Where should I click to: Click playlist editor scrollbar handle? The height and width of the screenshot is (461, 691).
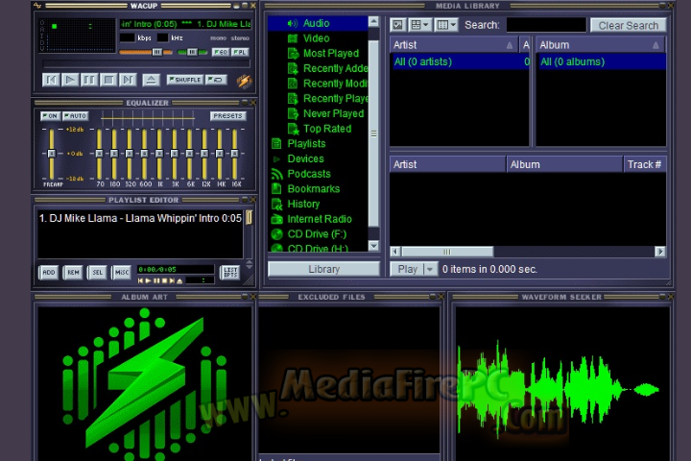point(249,217)
